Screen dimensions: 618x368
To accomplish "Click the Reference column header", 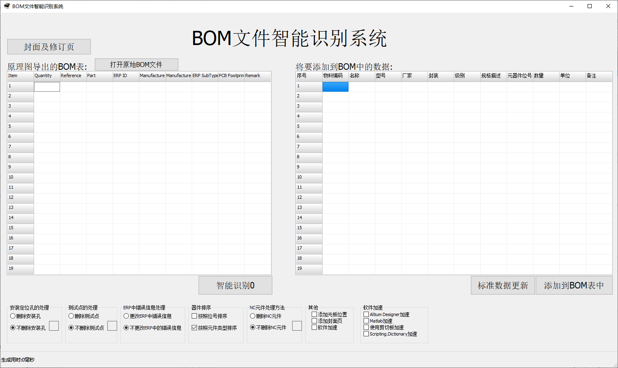I will pos(71,76).
